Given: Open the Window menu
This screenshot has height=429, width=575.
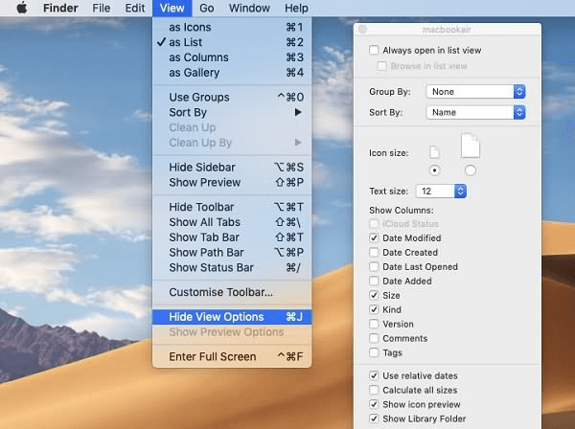Looking at the screenshot, I should [249, 8].
